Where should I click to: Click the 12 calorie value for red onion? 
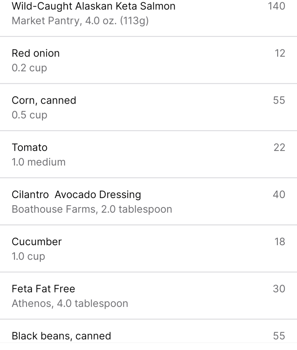pos(280,53)
